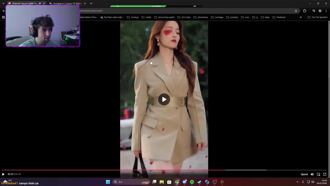Open the Chrome extensions puzzle icon
Screen dimensions: 330x186
(x=305, y=11)
